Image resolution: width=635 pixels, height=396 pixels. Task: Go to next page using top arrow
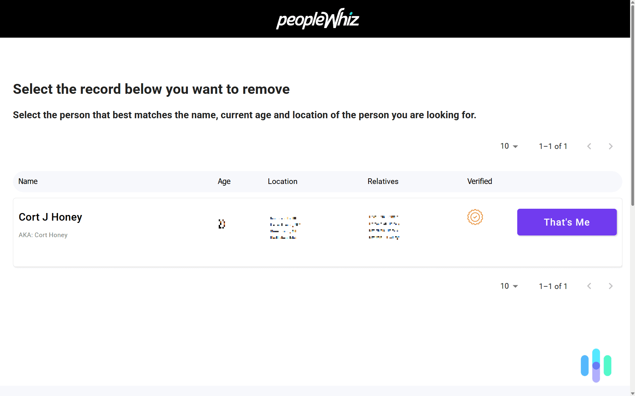(x=611, y=146)
